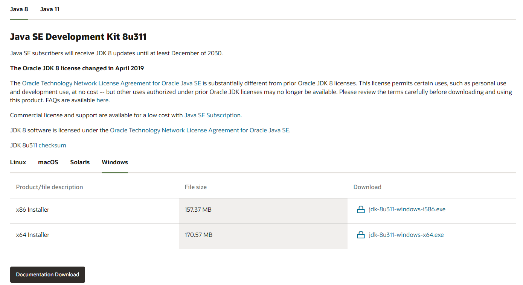Screen dimensions: 523x285
Task: Click the 'x86 Installer' description cell
Action: pos(95,211)
